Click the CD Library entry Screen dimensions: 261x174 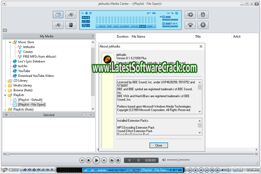coord(21,80)
